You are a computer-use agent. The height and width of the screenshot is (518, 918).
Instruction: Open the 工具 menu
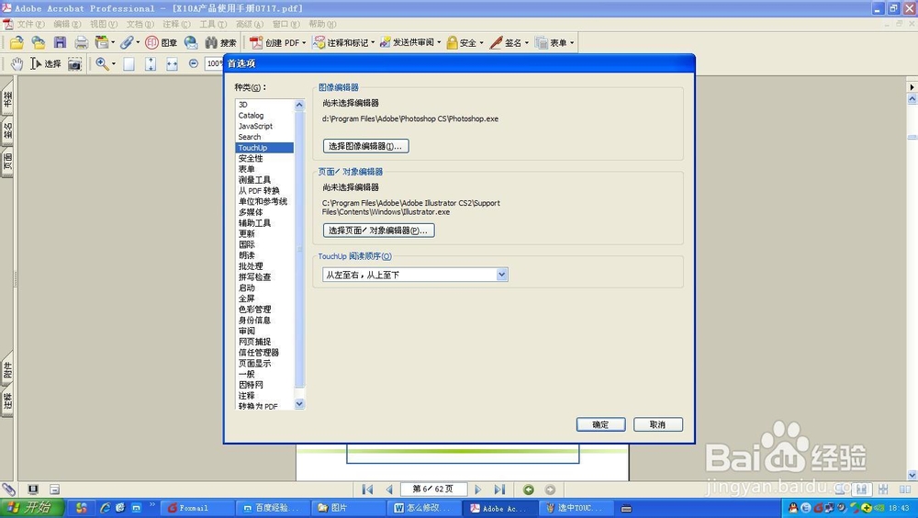coord(213,24)
